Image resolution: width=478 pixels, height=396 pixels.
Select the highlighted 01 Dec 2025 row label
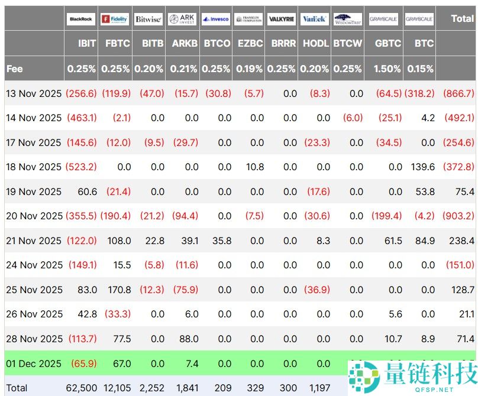tap(34, 363)
